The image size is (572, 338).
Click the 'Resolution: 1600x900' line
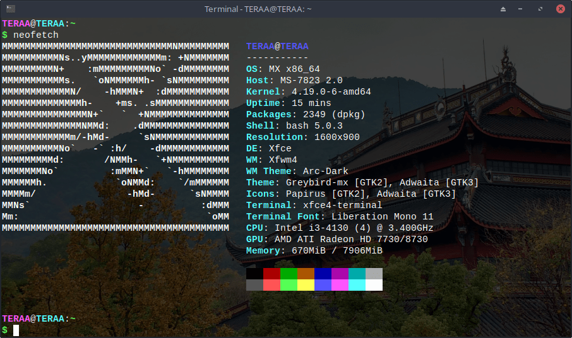point(303,137)
